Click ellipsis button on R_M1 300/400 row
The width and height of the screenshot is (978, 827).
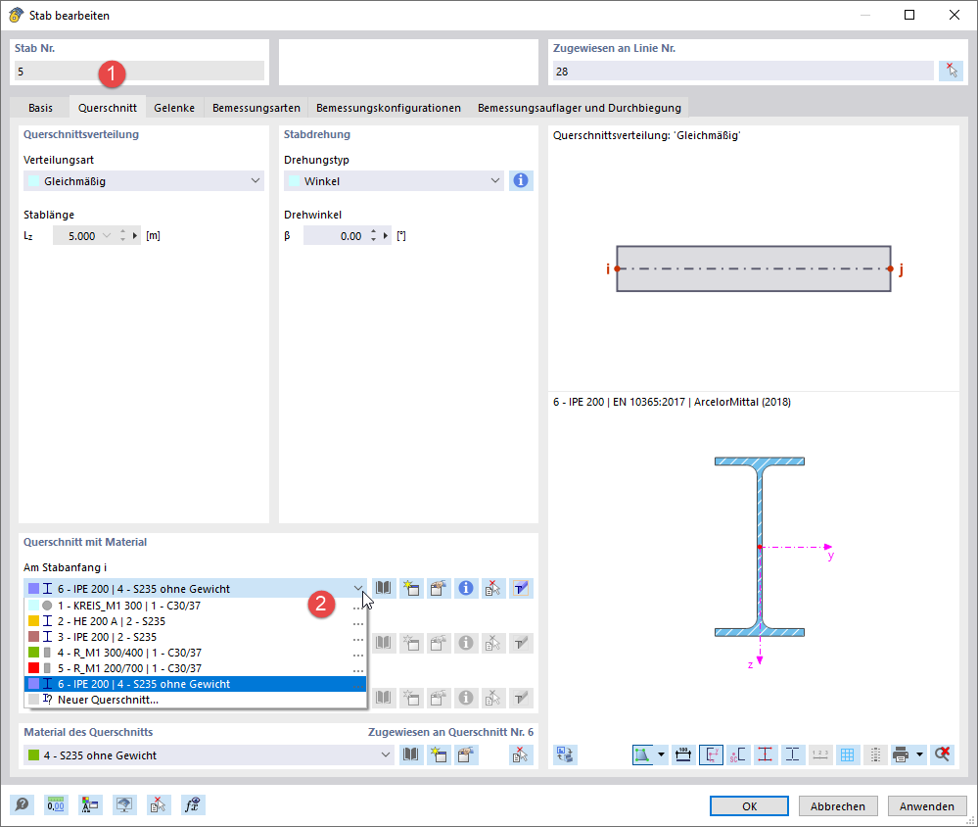[x=357, y=653]
